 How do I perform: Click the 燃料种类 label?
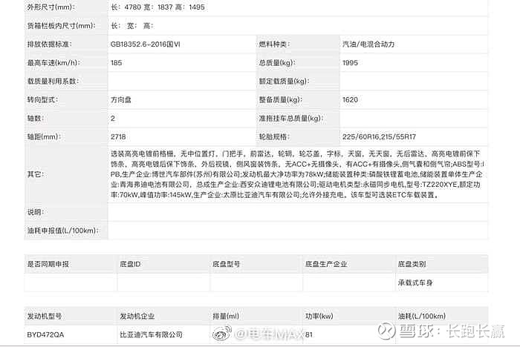274,44
